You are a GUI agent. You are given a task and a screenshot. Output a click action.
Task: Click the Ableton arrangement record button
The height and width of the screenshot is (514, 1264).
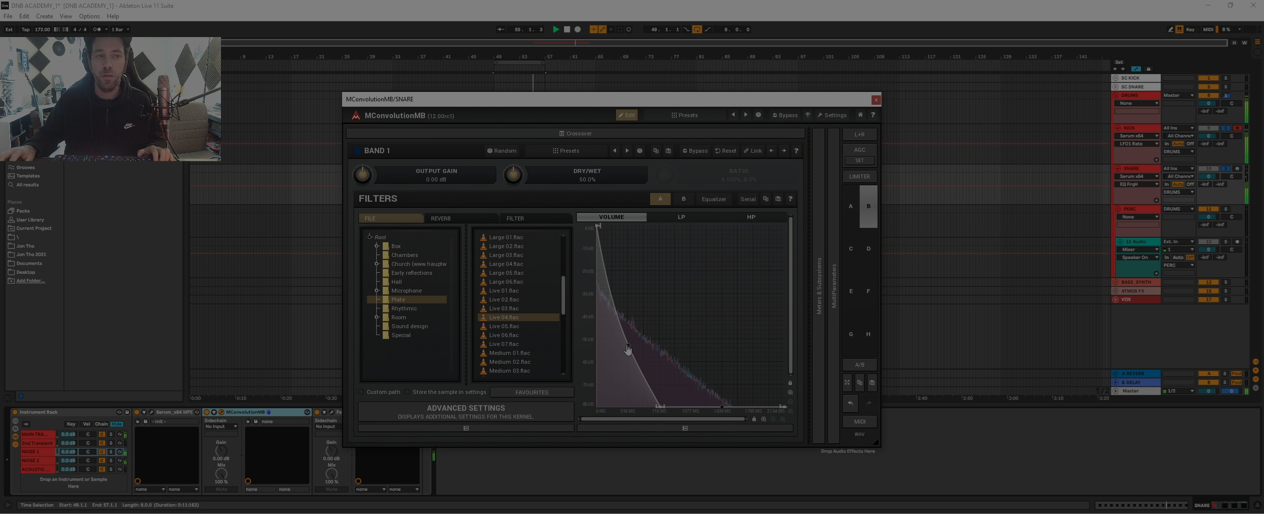[x=577, y=29]
